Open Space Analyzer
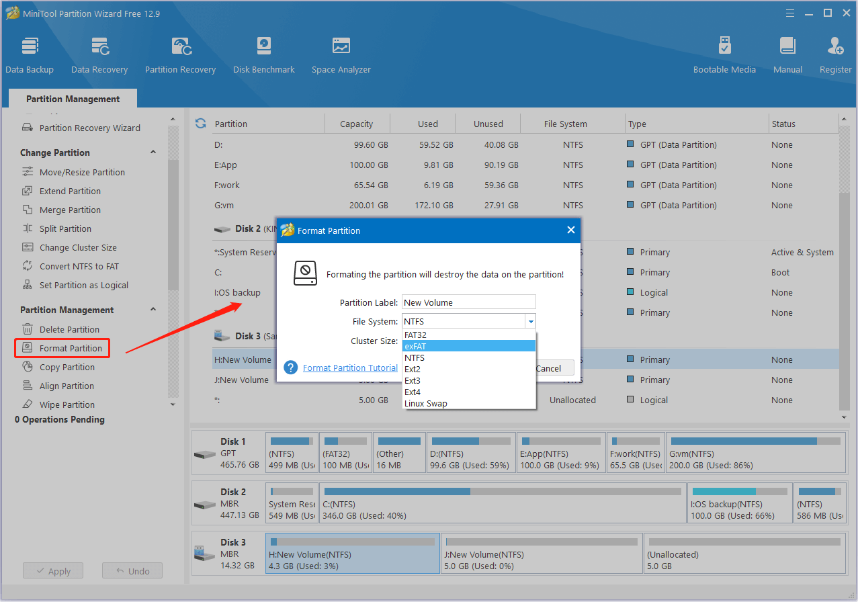 341,55
